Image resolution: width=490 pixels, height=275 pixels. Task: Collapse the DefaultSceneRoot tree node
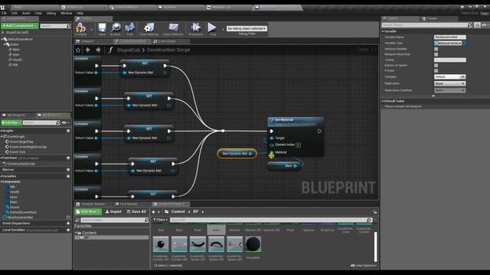pos(2,39)
